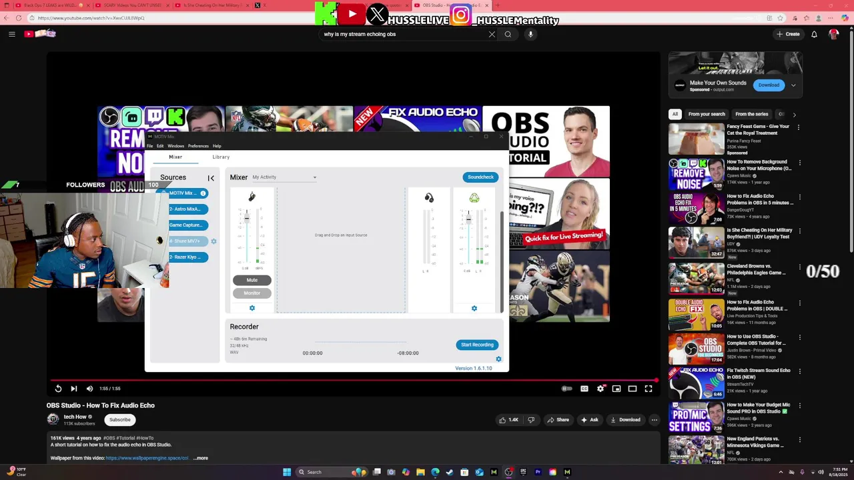Image resolution: width=854 pixels, height=480 pixels.
Task: Start voice search with microphone icon
Action: pos(530,34)
